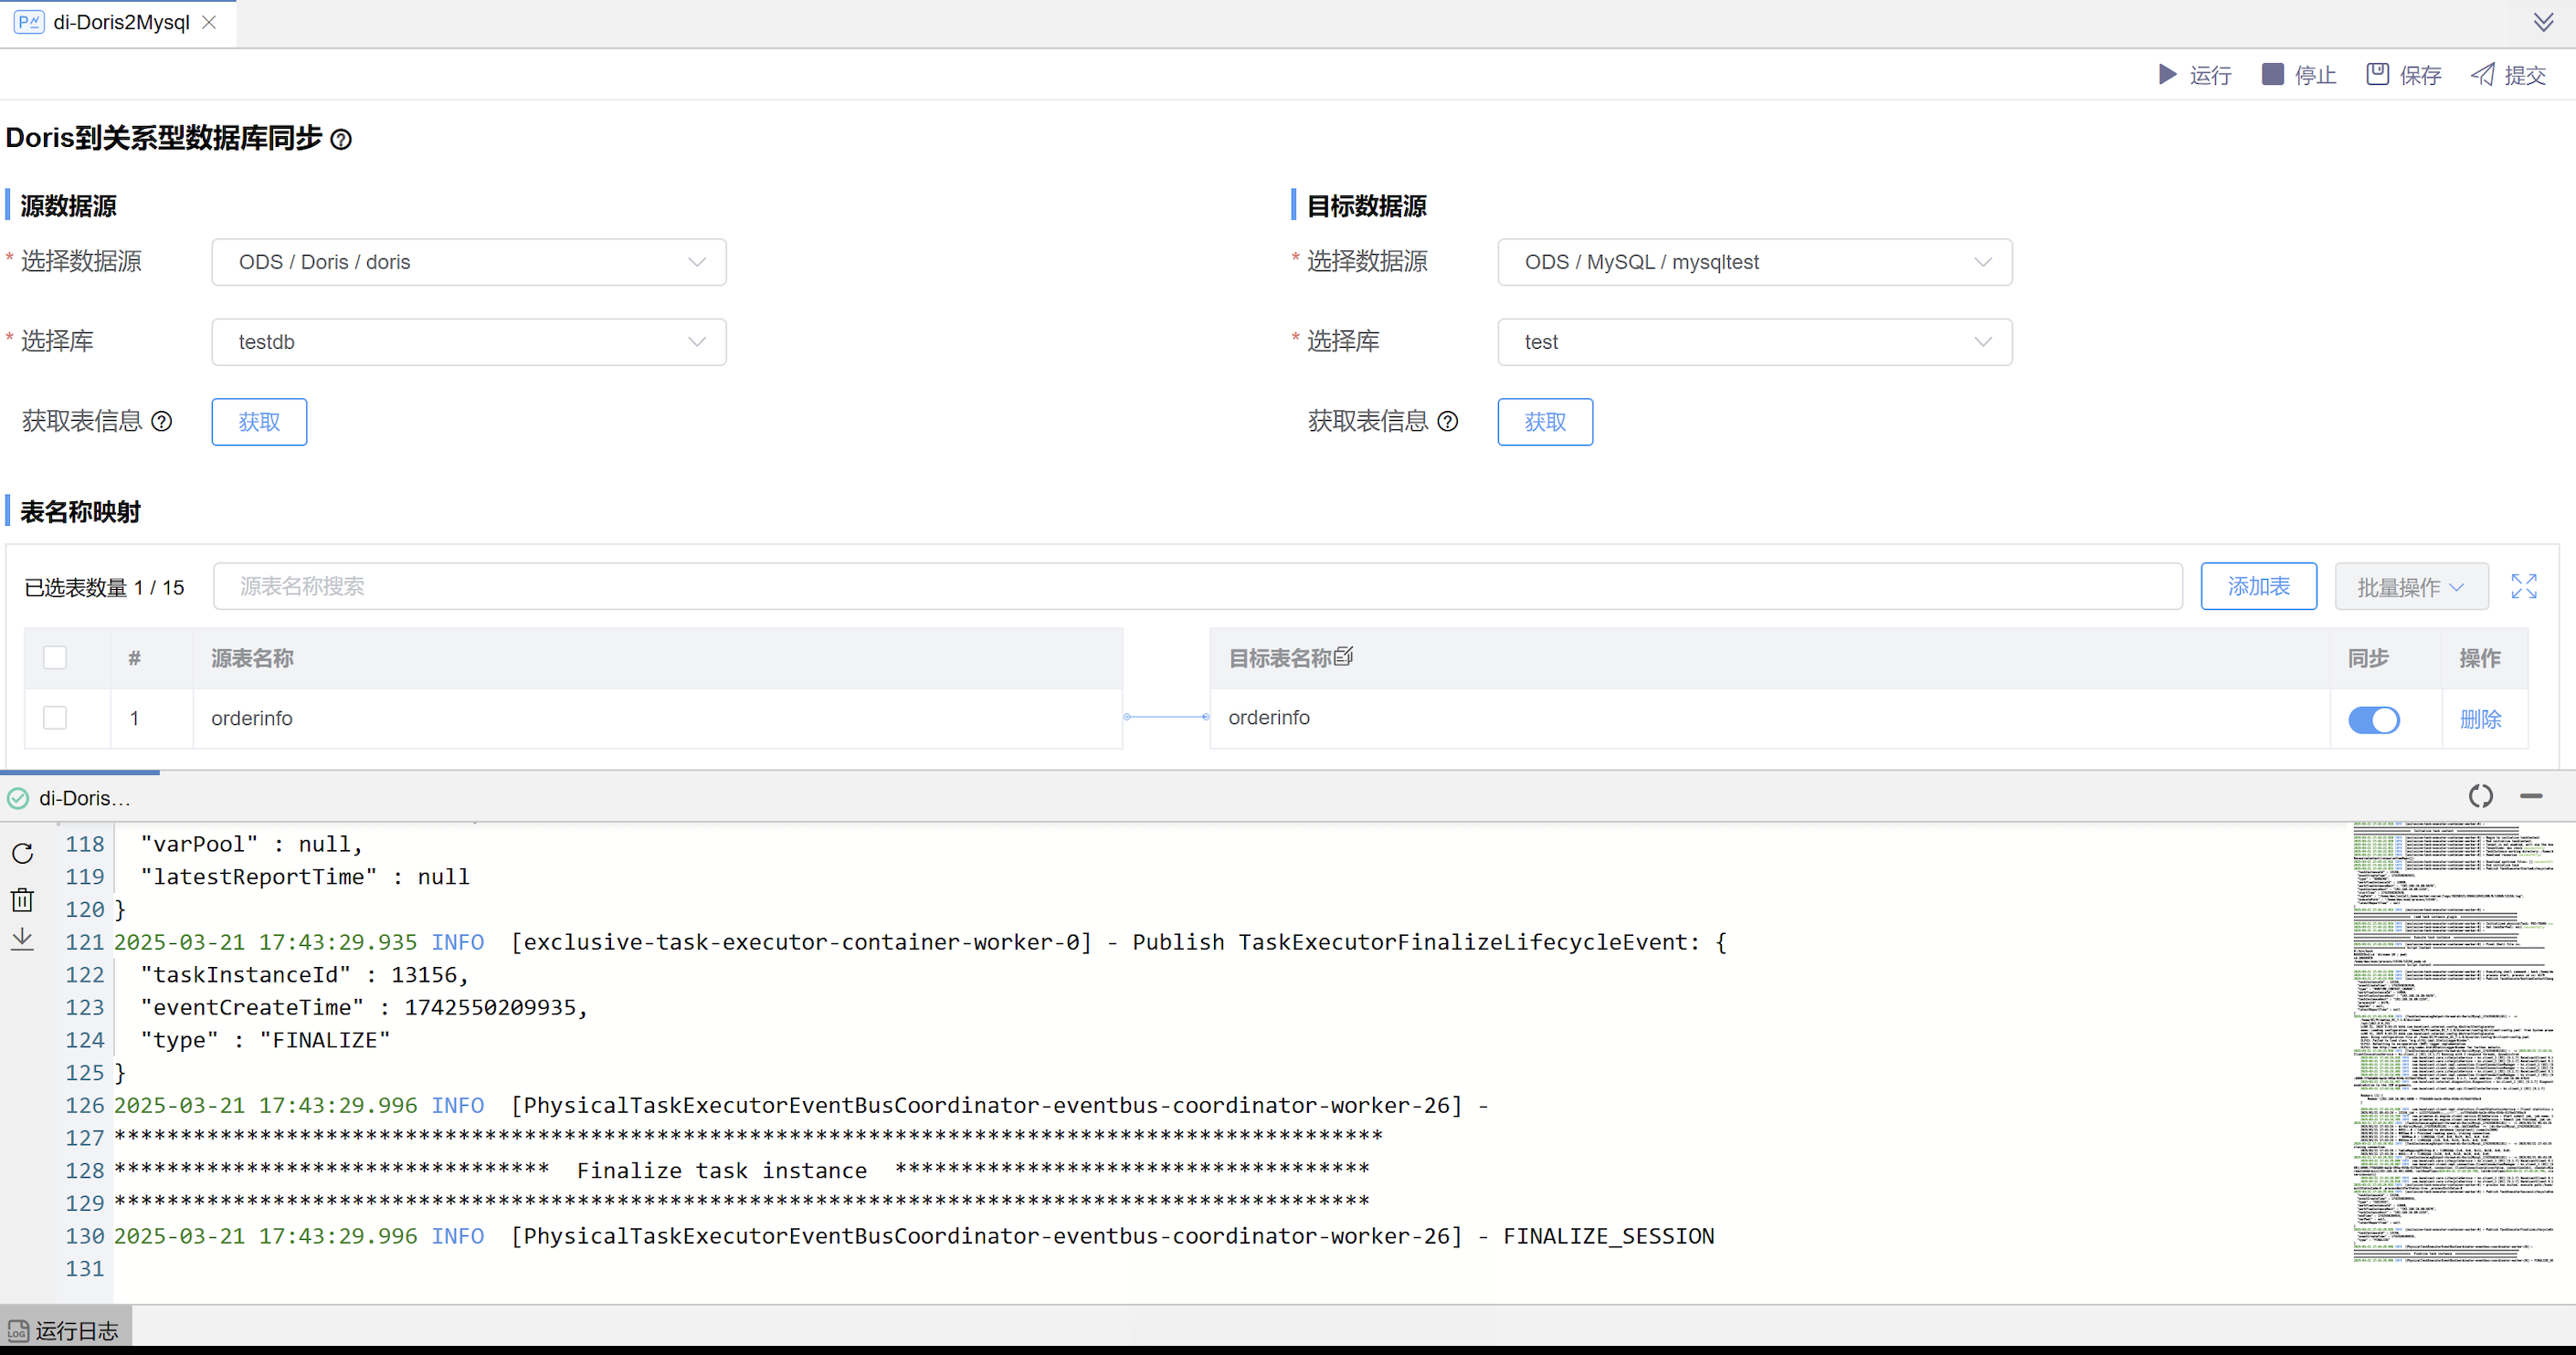This screenshot has height=1355, width=2576.
Task: Switch to the 运行日志 tab
Action: click(x=66, y=1329)
